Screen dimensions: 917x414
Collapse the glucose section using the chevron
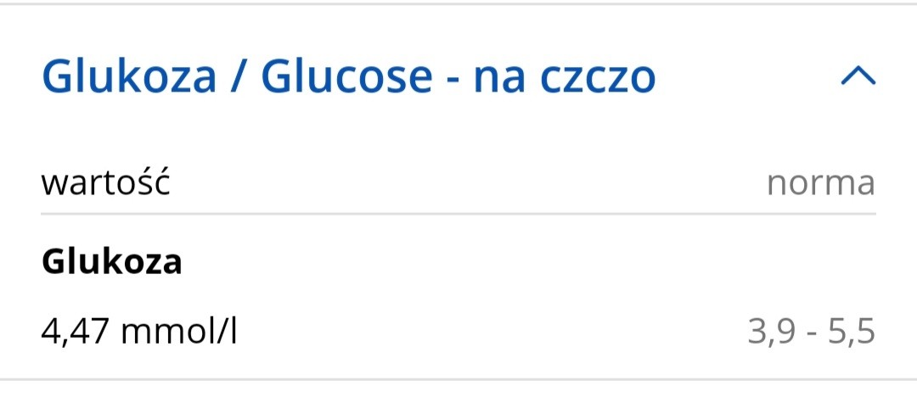point(857,77)
